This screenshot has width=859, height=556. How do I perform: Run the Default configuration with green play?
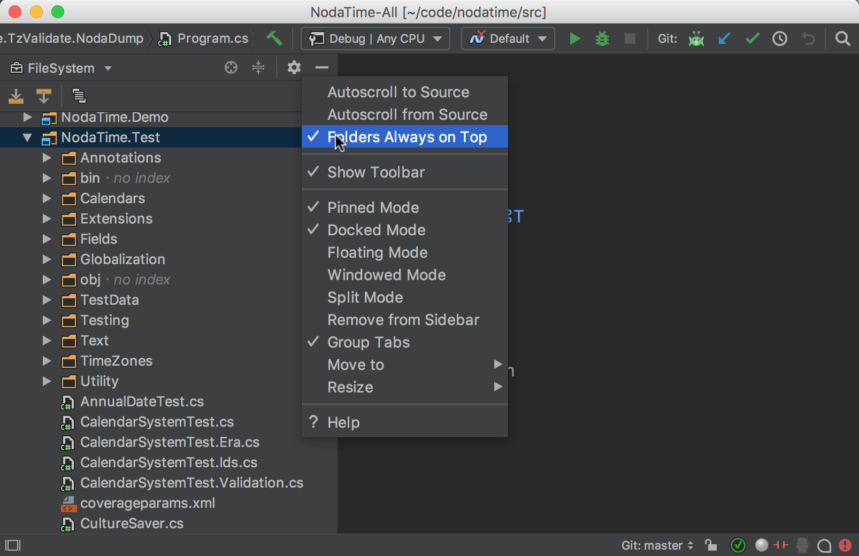pos(575,38)
